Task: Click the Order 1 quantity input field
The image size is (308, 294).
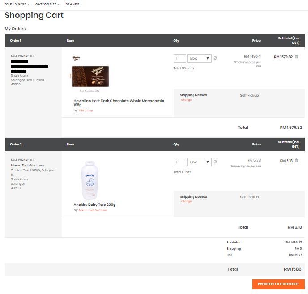Action: [180, 58]
